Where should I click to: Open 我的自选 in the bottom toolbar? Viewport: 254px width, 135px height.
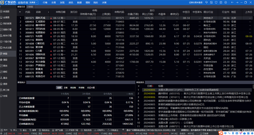pos(86,130)
